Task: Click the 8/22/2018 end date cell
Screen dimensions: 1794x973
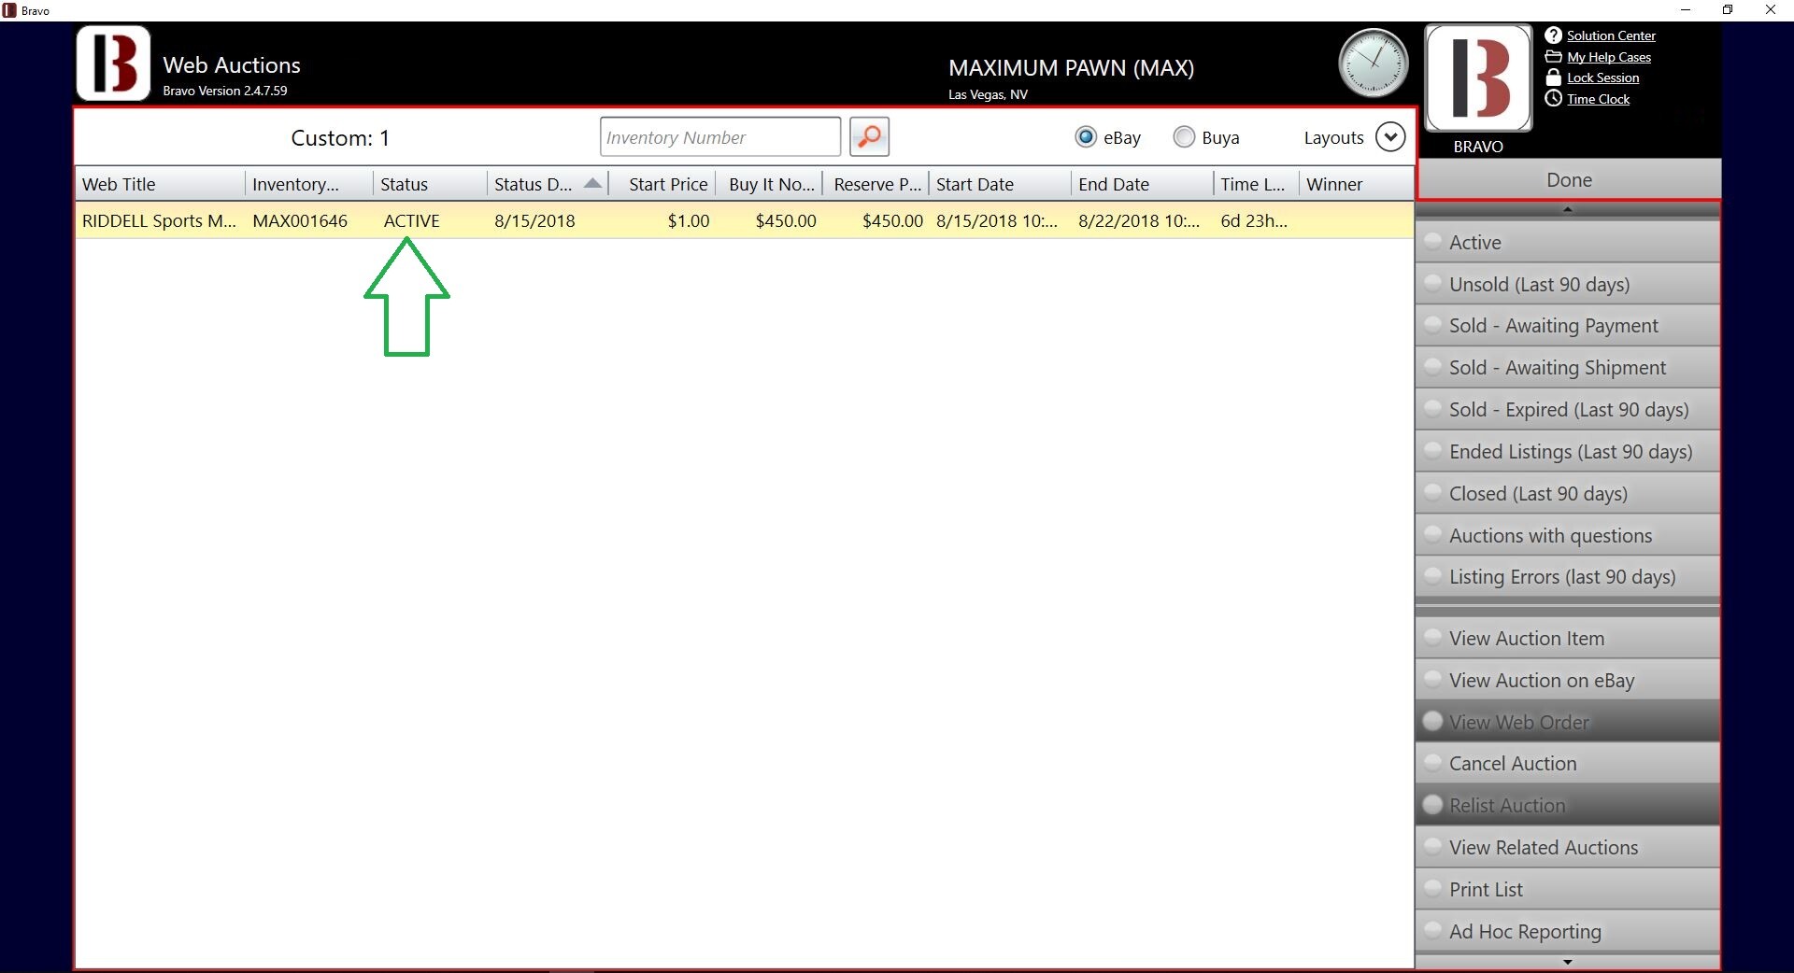Action: pyautogui.click(x=1139, y=221)
